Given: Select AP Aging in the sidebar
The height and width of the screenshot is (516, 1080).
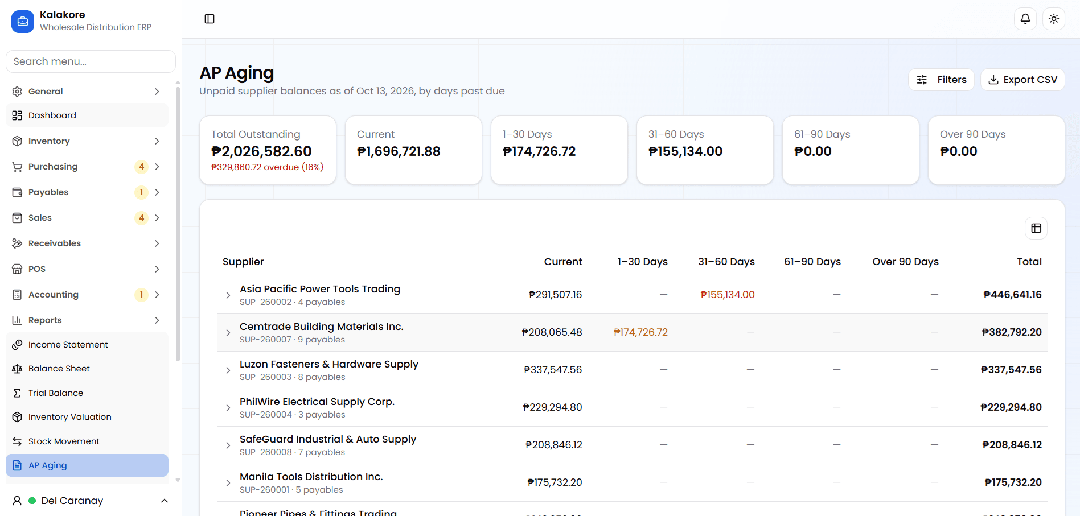Looking at the screenshot, I should click(87, 465).
